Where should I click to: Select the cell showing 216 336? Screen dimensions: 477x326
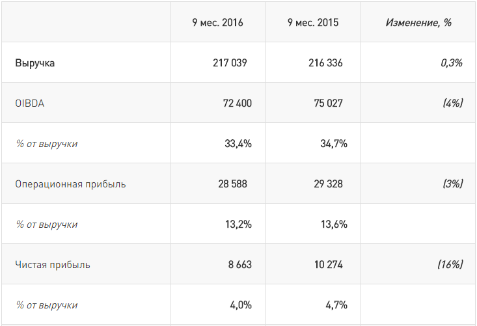[x=325, y=63]
